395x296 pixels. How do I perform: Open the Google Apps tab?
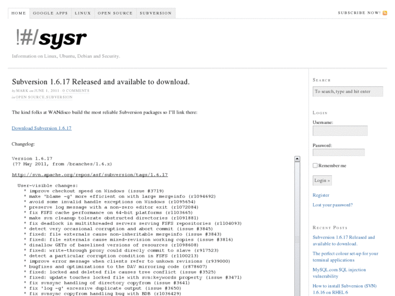click(51, 13)
